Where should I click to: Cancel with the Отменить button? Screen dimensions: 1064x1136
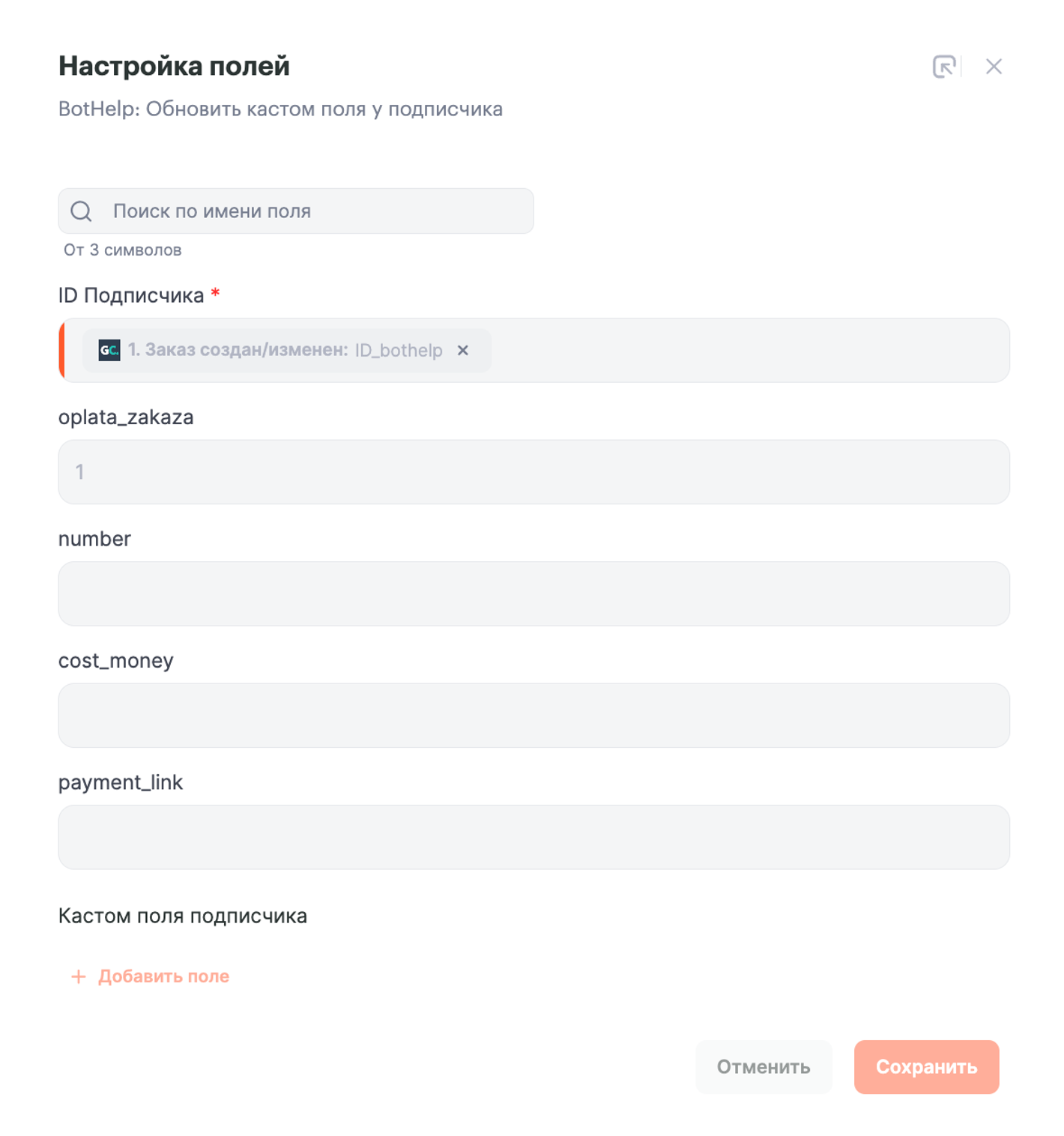coord(763,1066)
